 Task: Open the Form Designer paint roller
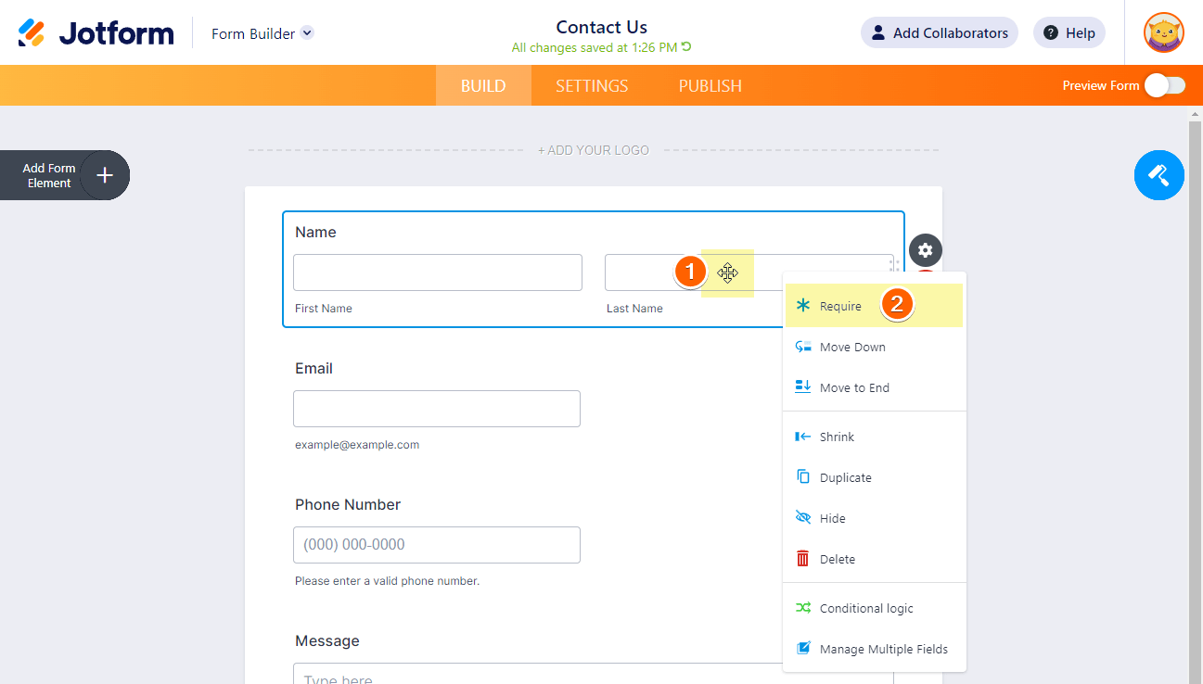[1158, 174]
